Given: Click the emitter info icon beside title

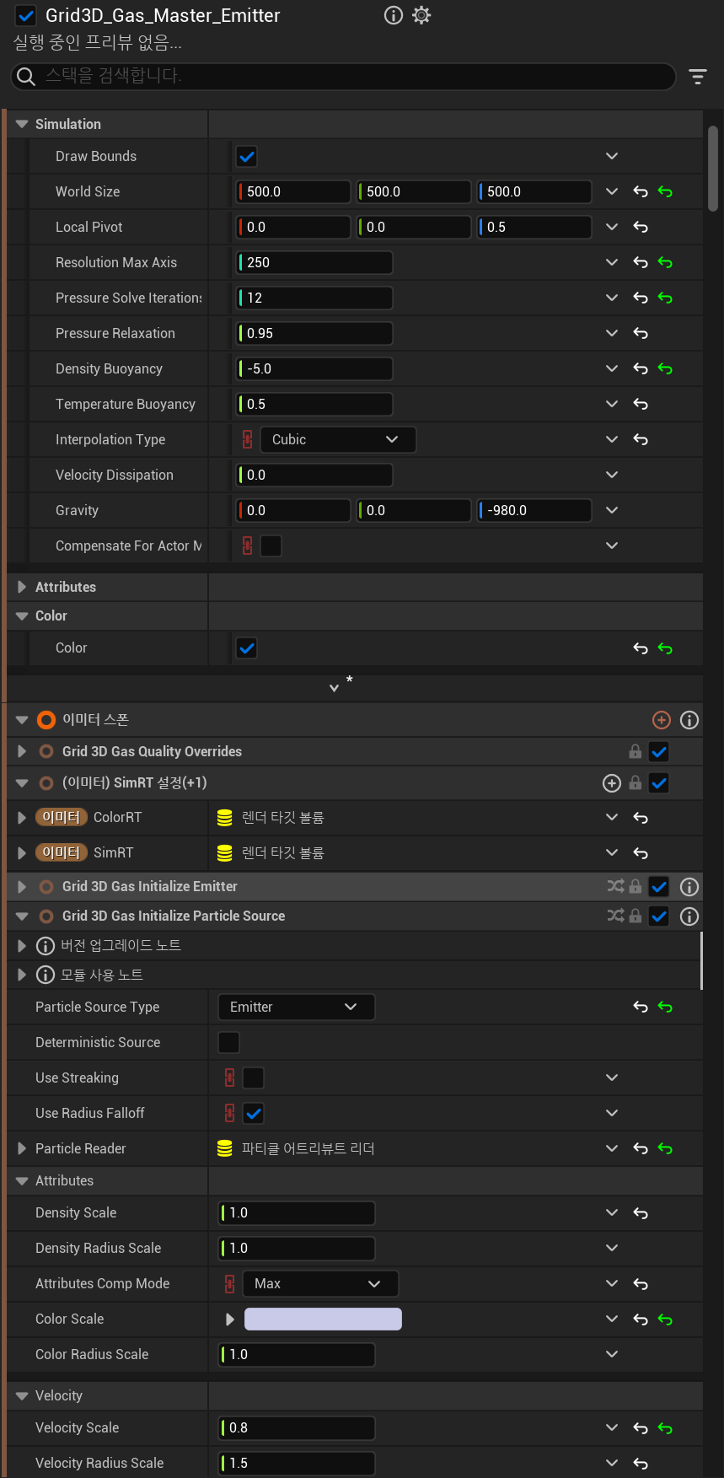Looking at the screenshot, I should point(393,15).
